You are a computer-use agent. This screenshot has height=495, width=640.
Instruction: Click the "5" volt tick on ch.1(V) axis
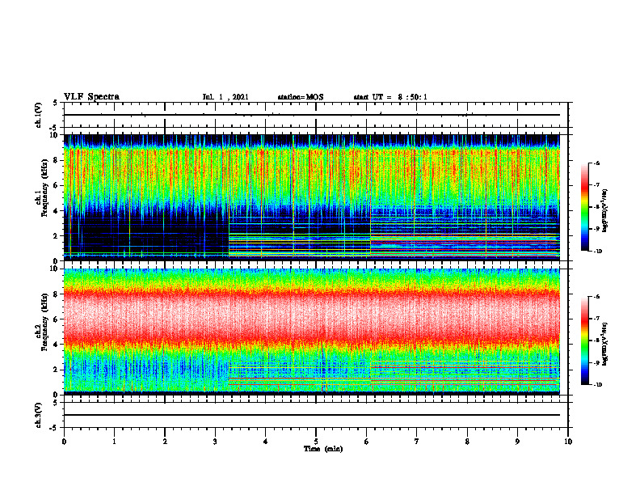[56, 103]
